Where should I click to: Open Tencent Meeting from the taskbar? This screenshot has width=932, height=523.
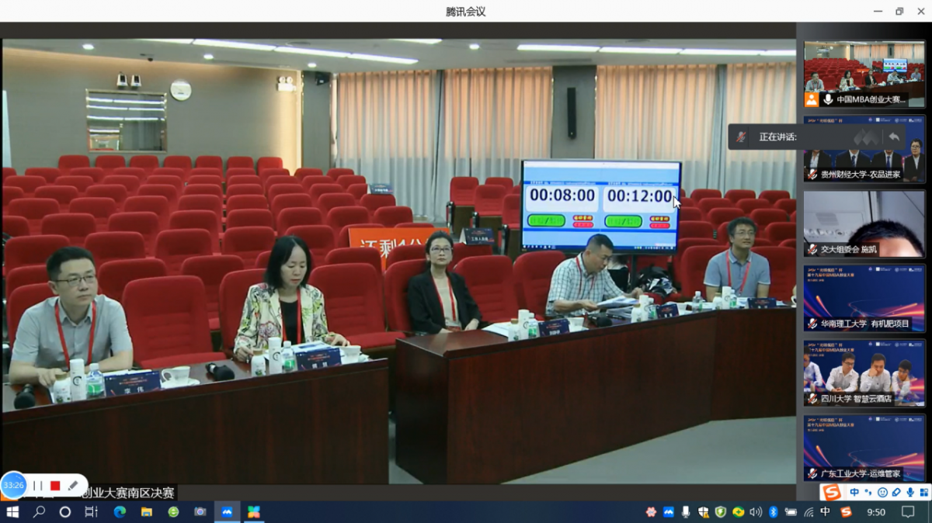(x=227, y=512)
